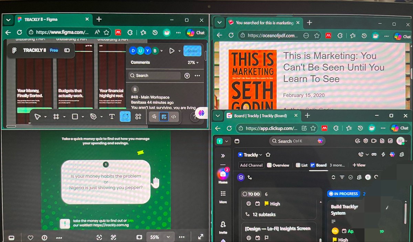Open the 'This is Marketing' title link

(333, 67)
